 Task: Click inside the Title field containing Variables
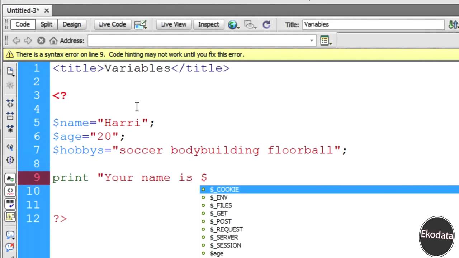click(x=373, y=24)
